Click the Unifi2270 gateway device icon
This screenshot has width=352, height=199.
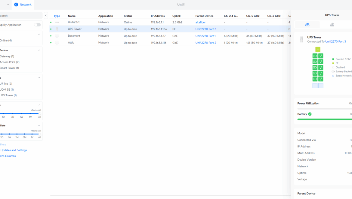point(57,22)
